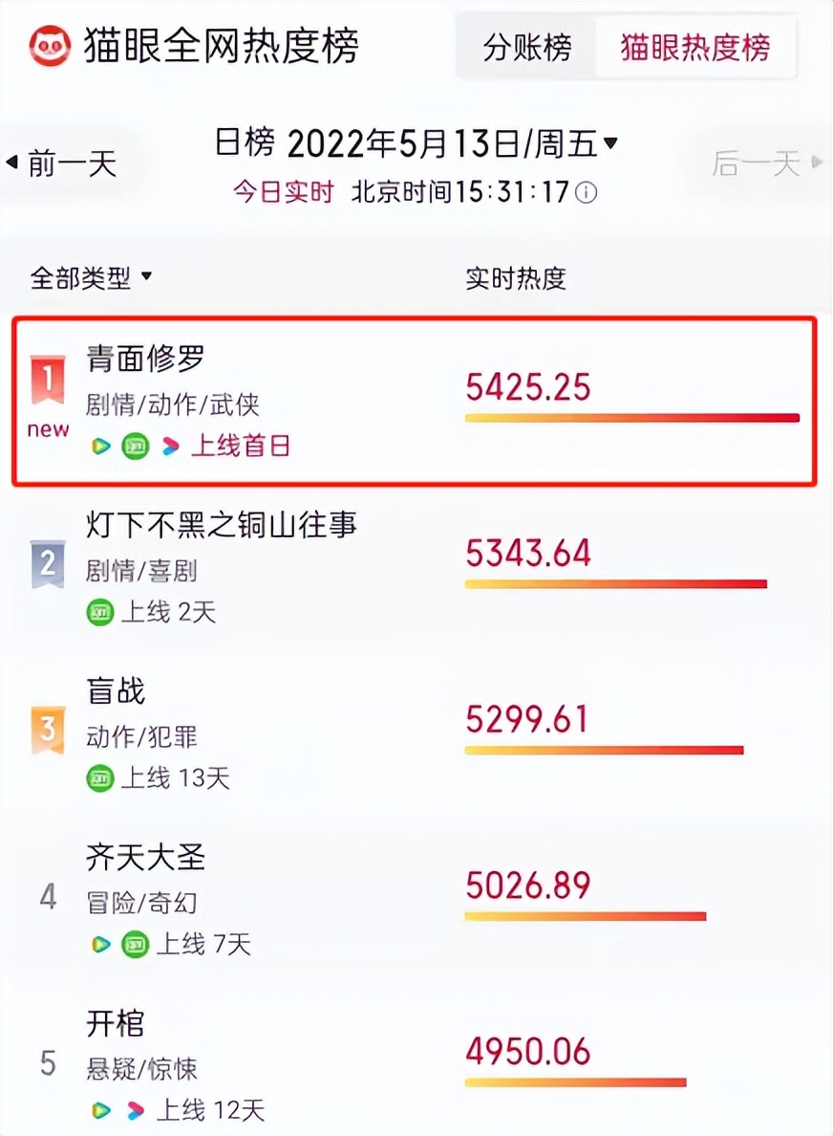
Task: Open the date dropdown arrow after 周五
Action: tap(610, 142)
